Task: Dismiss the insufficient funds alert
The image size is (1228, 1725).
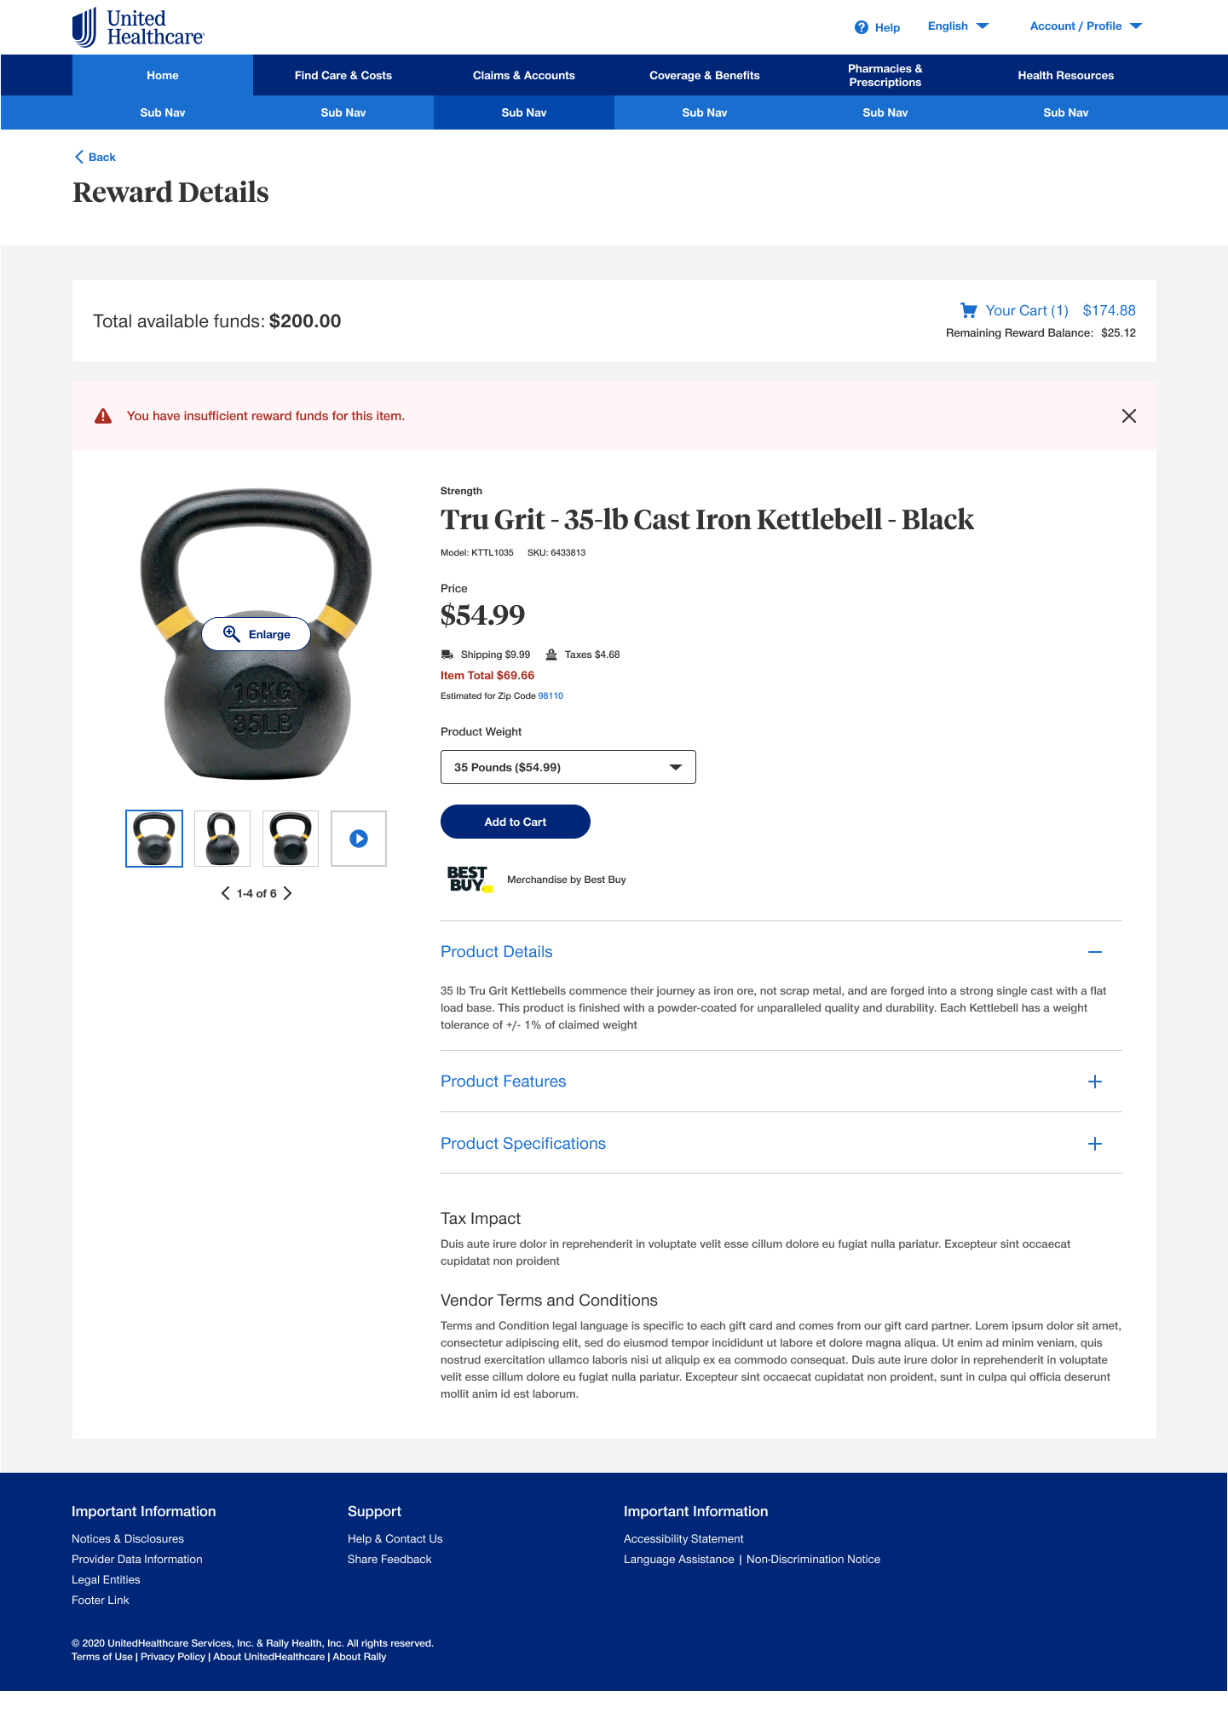Action: (1129, 416)
